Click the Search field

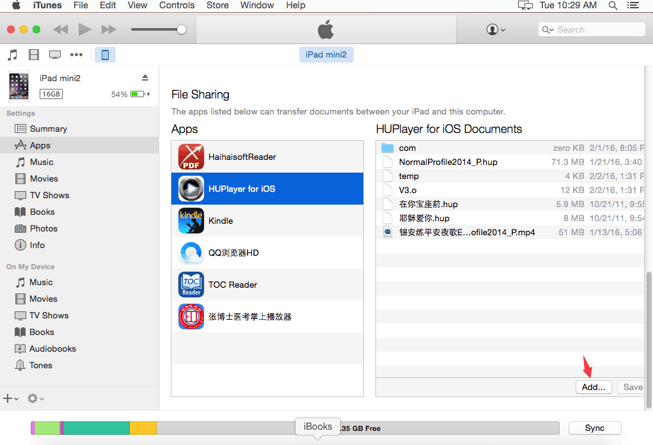[x=592, y=29]
